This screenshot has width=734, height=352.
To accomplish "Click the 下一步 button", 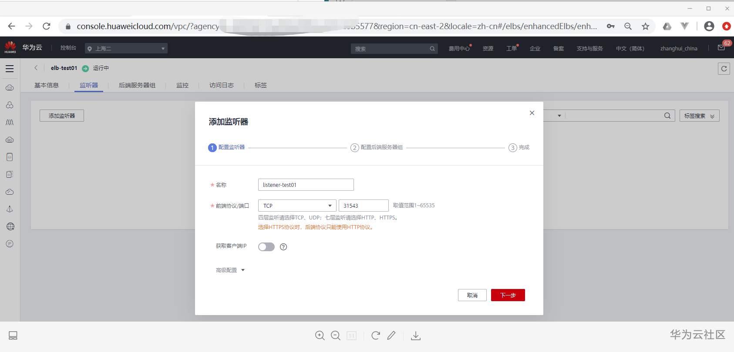I will click(x=508, y=295).
